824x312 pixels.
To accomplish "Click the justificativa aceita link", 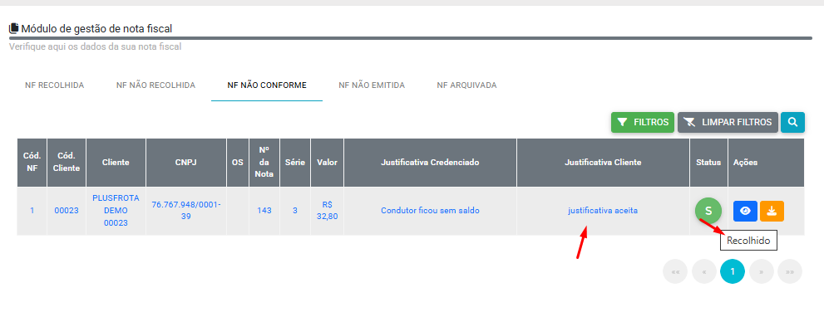I will click(603, 211).
